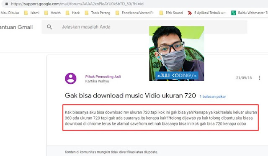This screenshot has width=268, height=156.
Task: Select the support.google.com URL text
Action: tap(77, 4)
